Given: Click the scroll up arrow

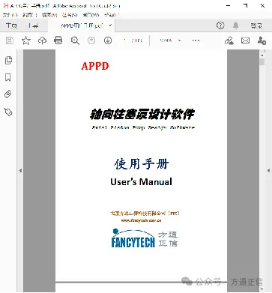Looking at the screenshot, I should (x=262, y=55).
